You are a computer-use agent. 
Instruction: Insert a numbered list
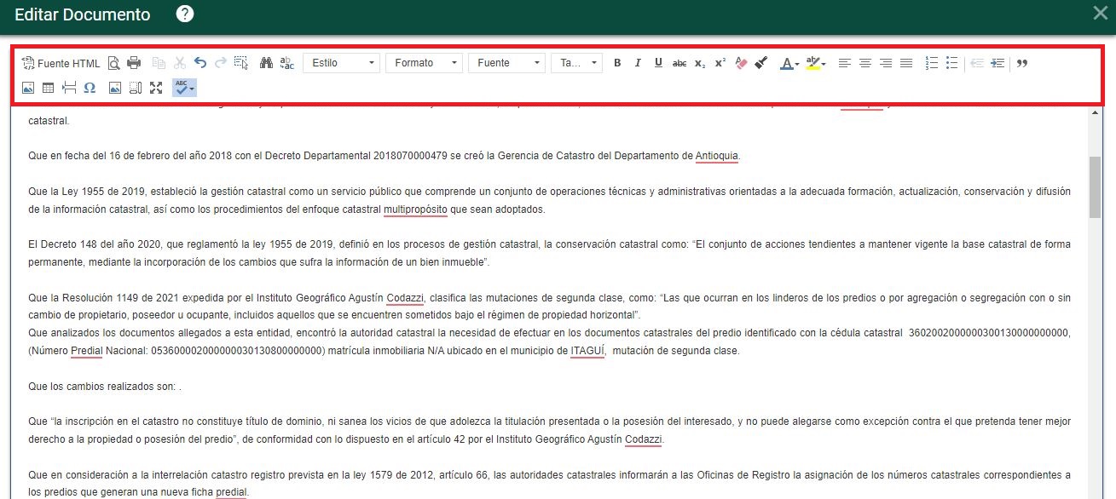[932, 63]
